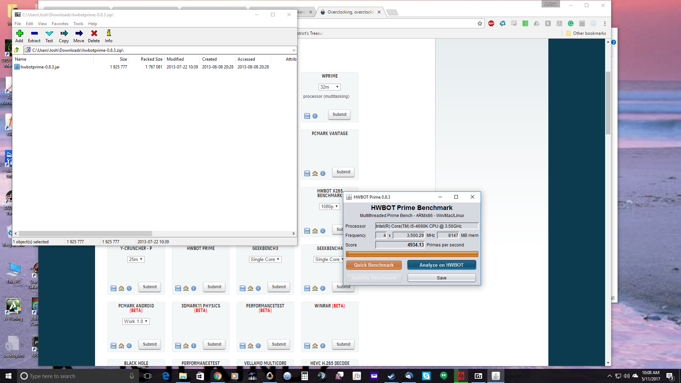
Task: Click the save disk icon under wPrime
Action: pos(307,116)
